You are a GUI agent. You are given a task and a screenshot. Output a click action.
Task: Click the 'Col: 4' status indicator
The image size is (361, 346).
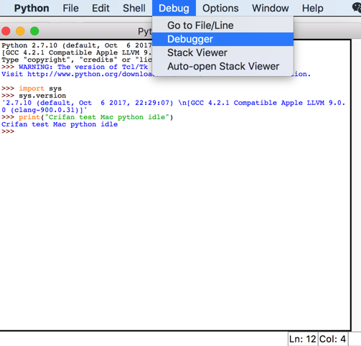coord(332,339)
